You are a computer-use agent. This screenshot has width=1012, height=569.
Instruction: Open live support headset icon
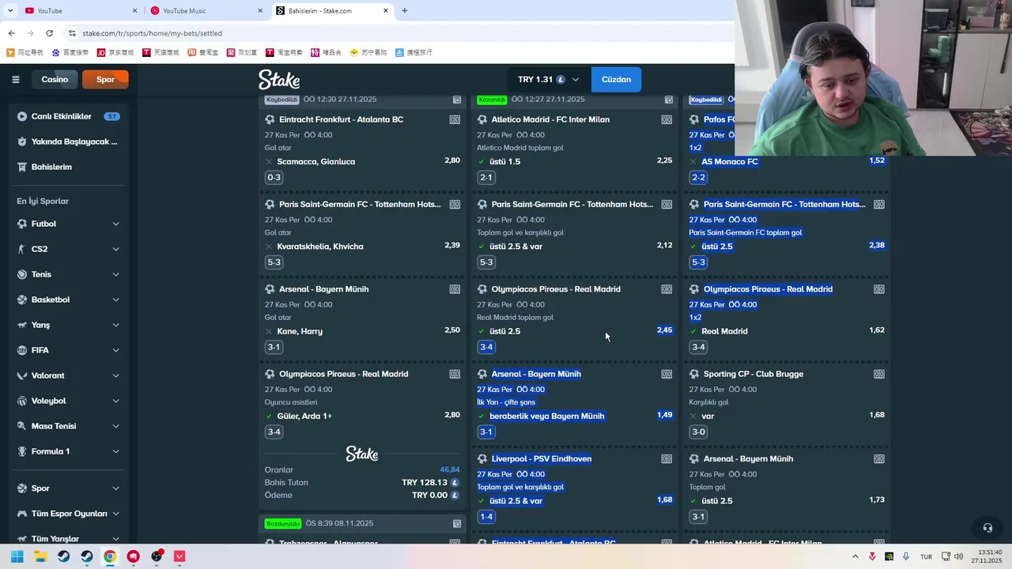[987, 528]
